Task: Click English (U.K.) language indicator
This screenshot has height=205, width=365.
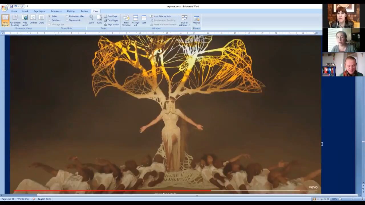Action: click(44, 199)
